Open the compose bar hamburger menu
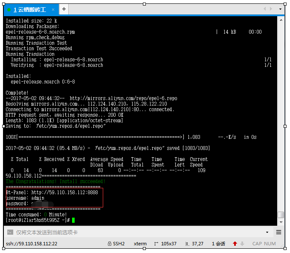The height and width of the screenshot is (253, 290). [x=278, y=232]
